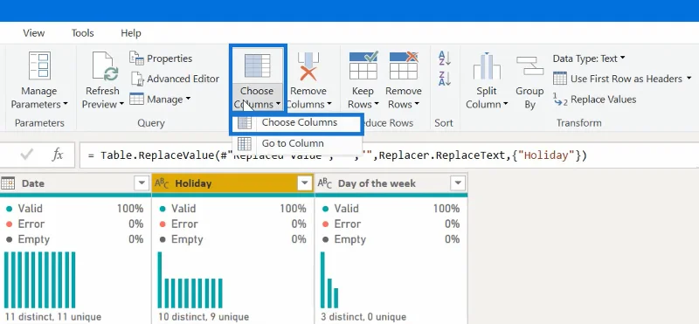Image resolution: width=699 pixels, height=324 pixels.
Task: Open the Tools ribbon tab
Action: click(82, 33)
